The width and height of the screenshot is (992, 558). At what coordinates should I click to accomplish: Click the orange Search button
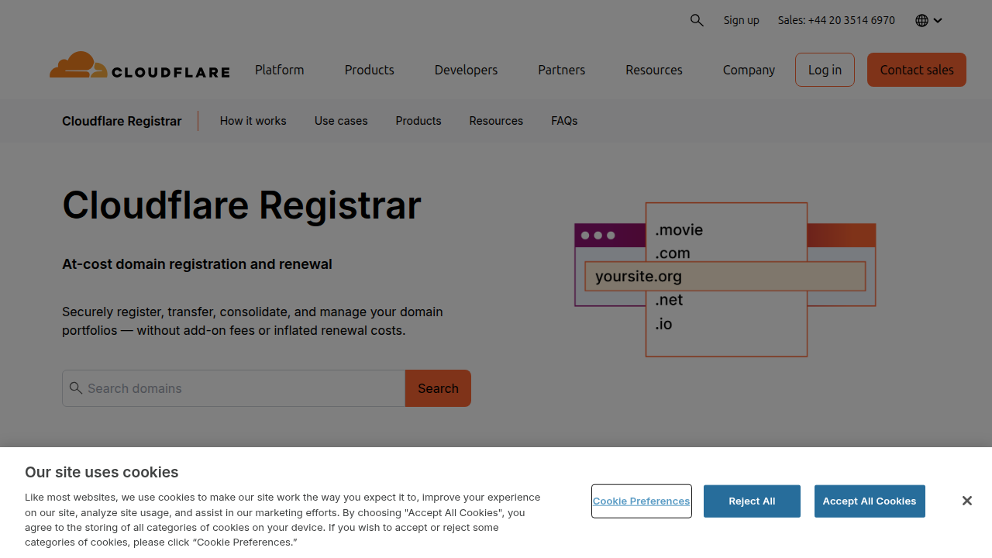[438, 388]
